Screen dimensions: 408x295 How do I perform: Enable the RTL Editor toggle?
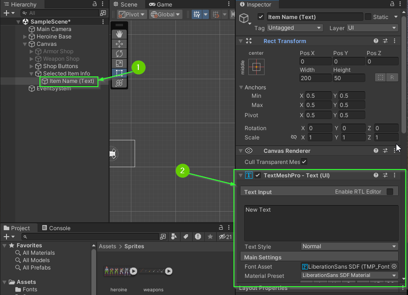pyautogui.click(x=390, y=191)
